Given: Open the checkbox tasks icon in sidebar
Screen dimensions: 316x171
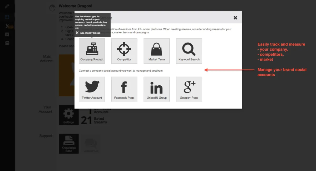Looking at the screenshot, I should (7, 34).
